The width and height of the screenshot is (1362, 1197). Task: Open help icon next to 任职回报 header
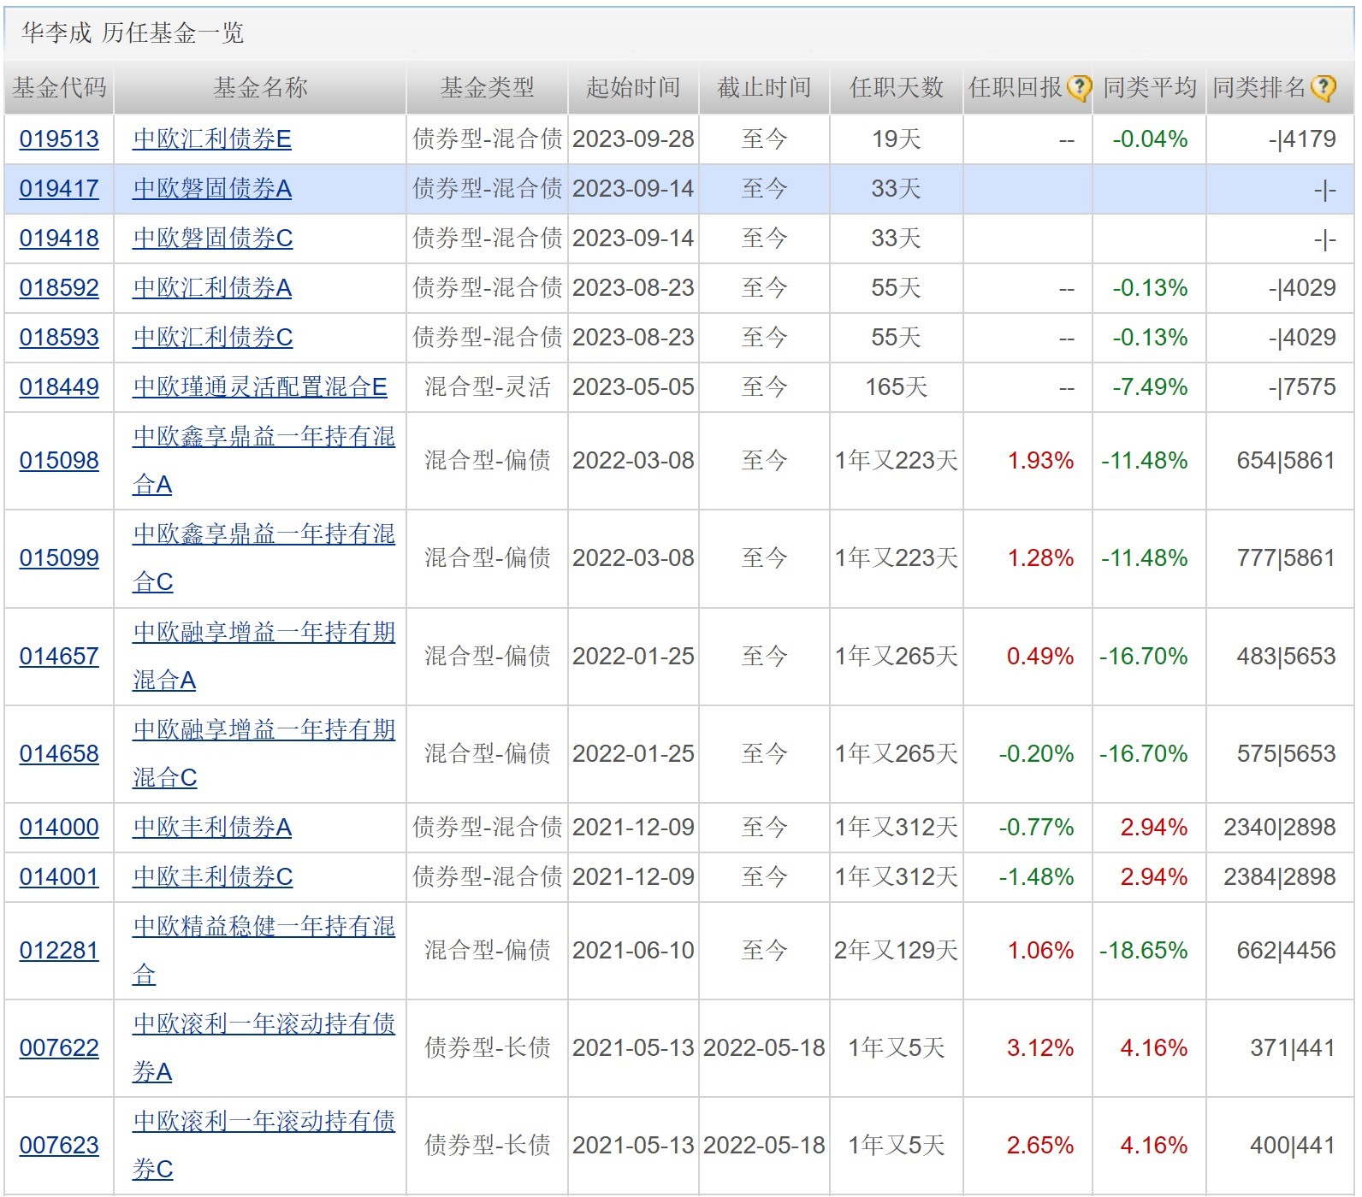[x=1079, y=87]
